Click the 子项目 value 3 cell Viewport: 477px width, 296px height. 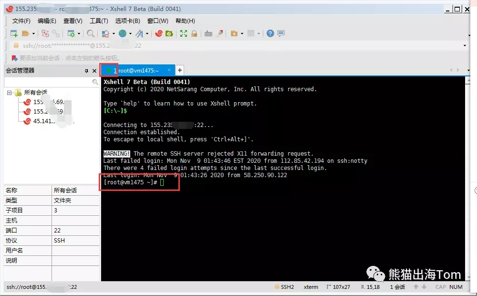coord(75,211)
